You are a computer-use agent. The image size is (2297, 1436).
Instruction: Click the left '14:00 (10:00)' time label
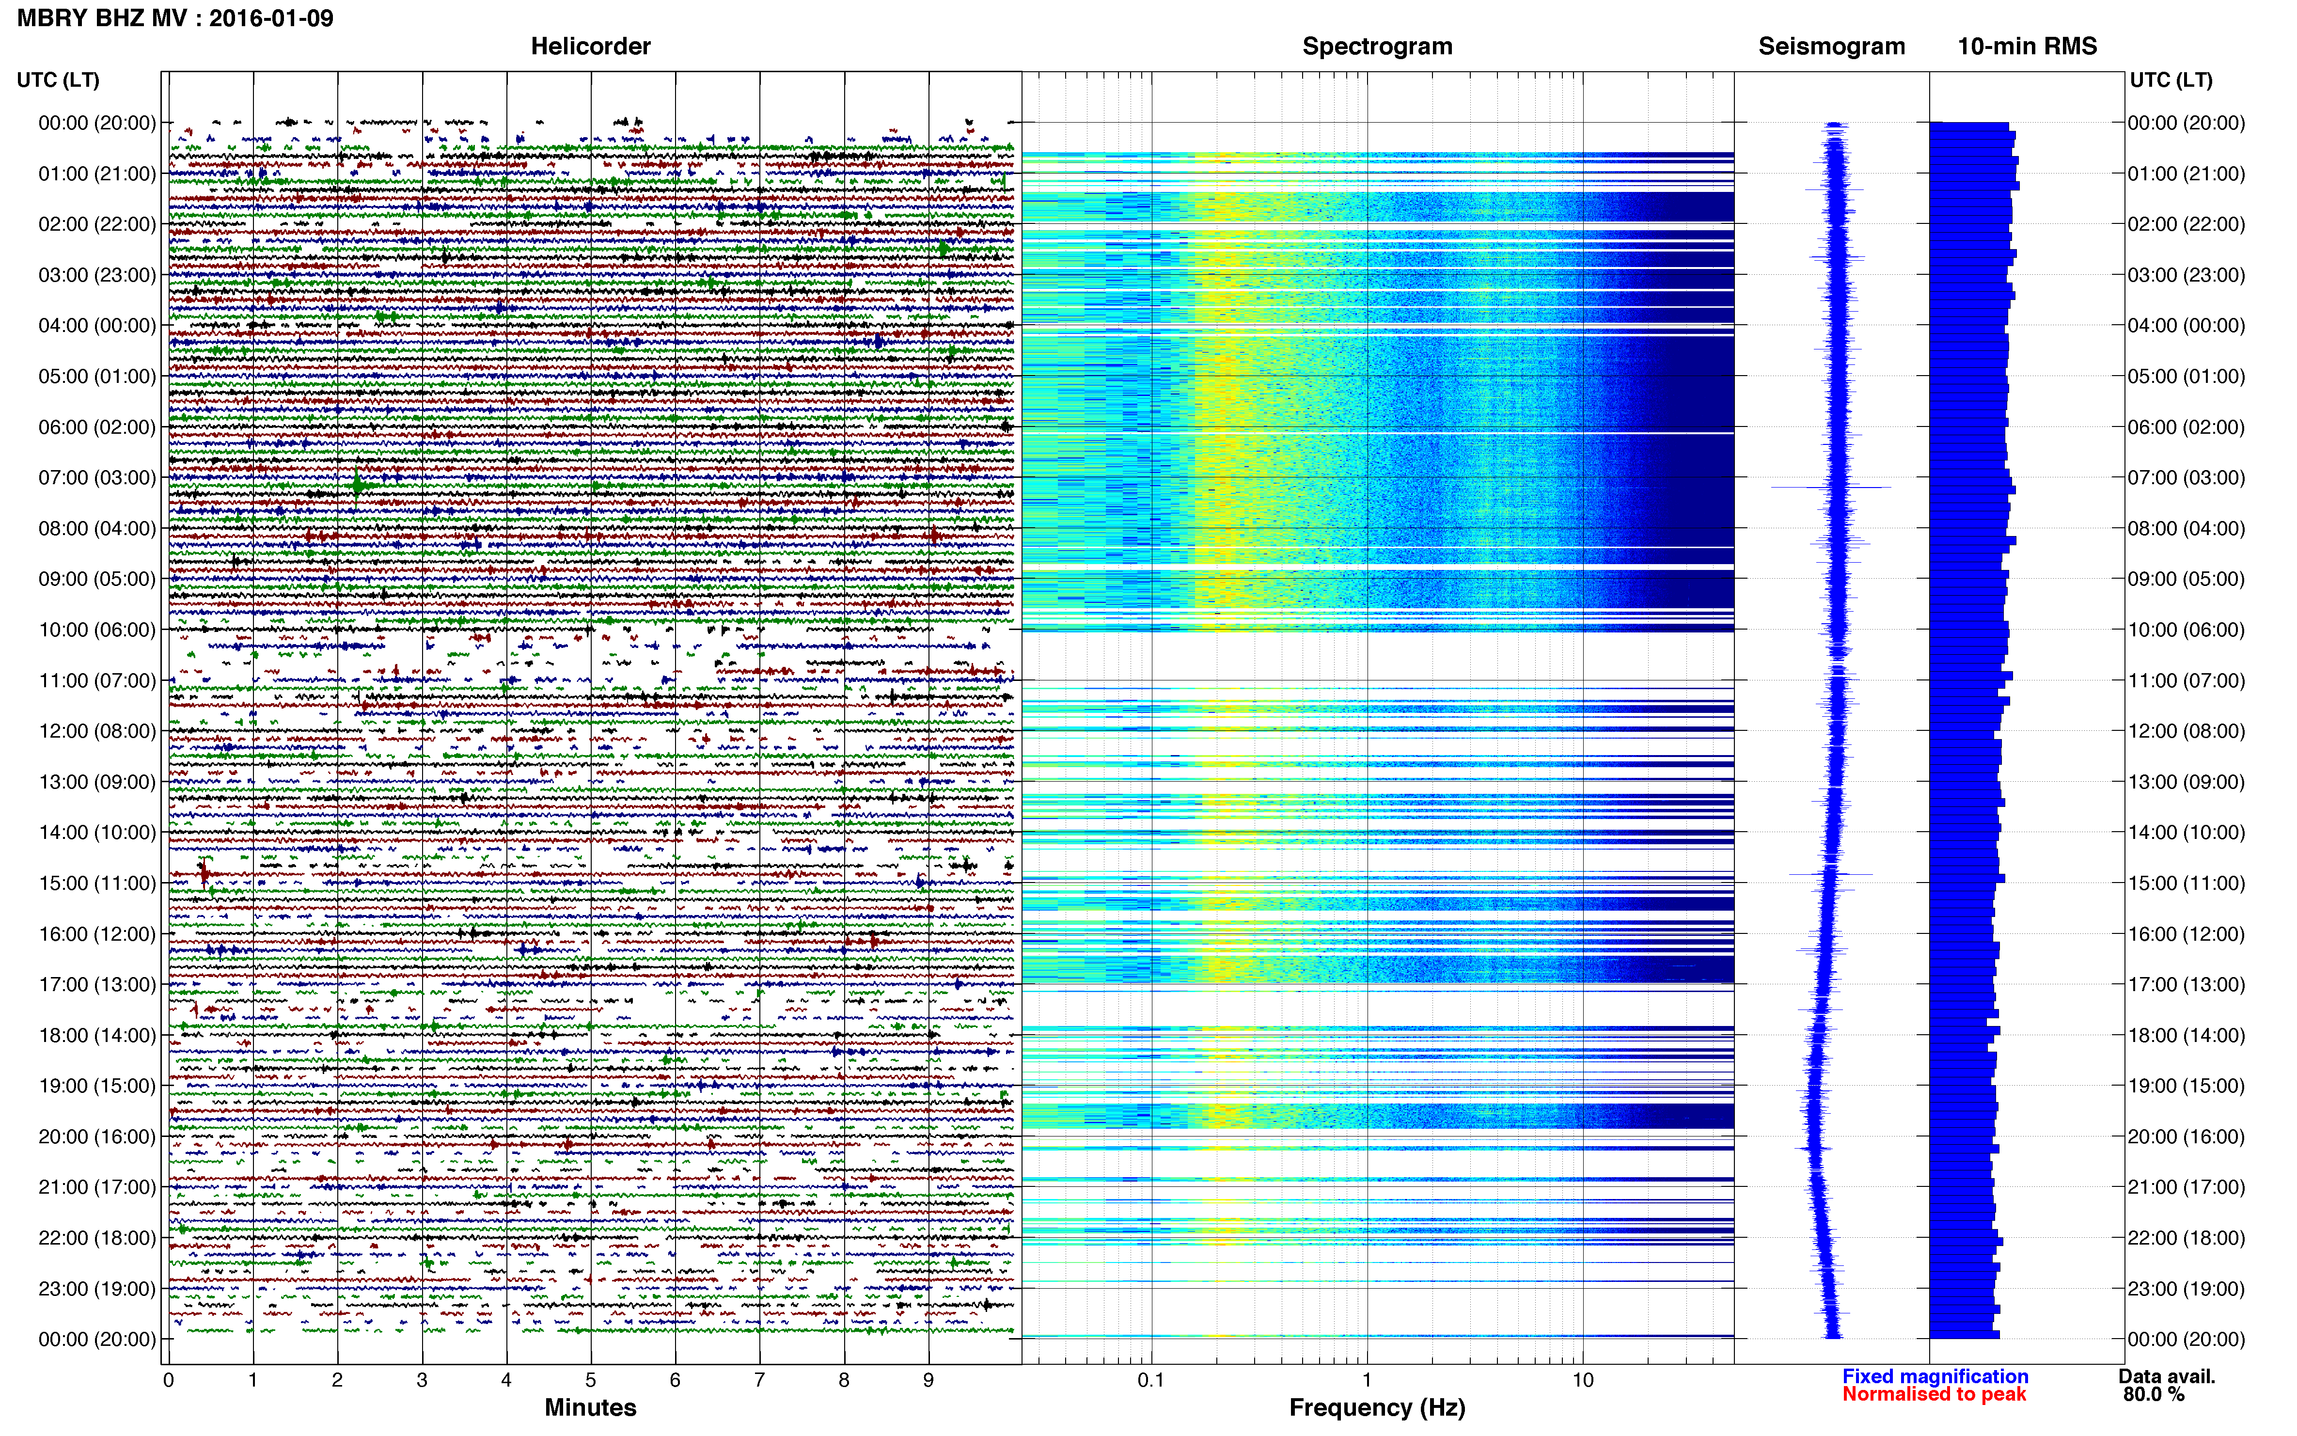click(x=97, y=833)
